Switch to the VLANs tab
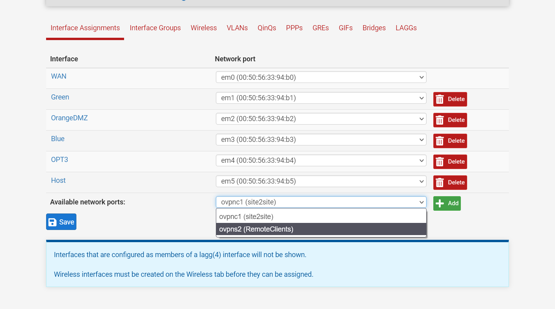The width and height of the screenshot is (555, 309). point(237,28)
